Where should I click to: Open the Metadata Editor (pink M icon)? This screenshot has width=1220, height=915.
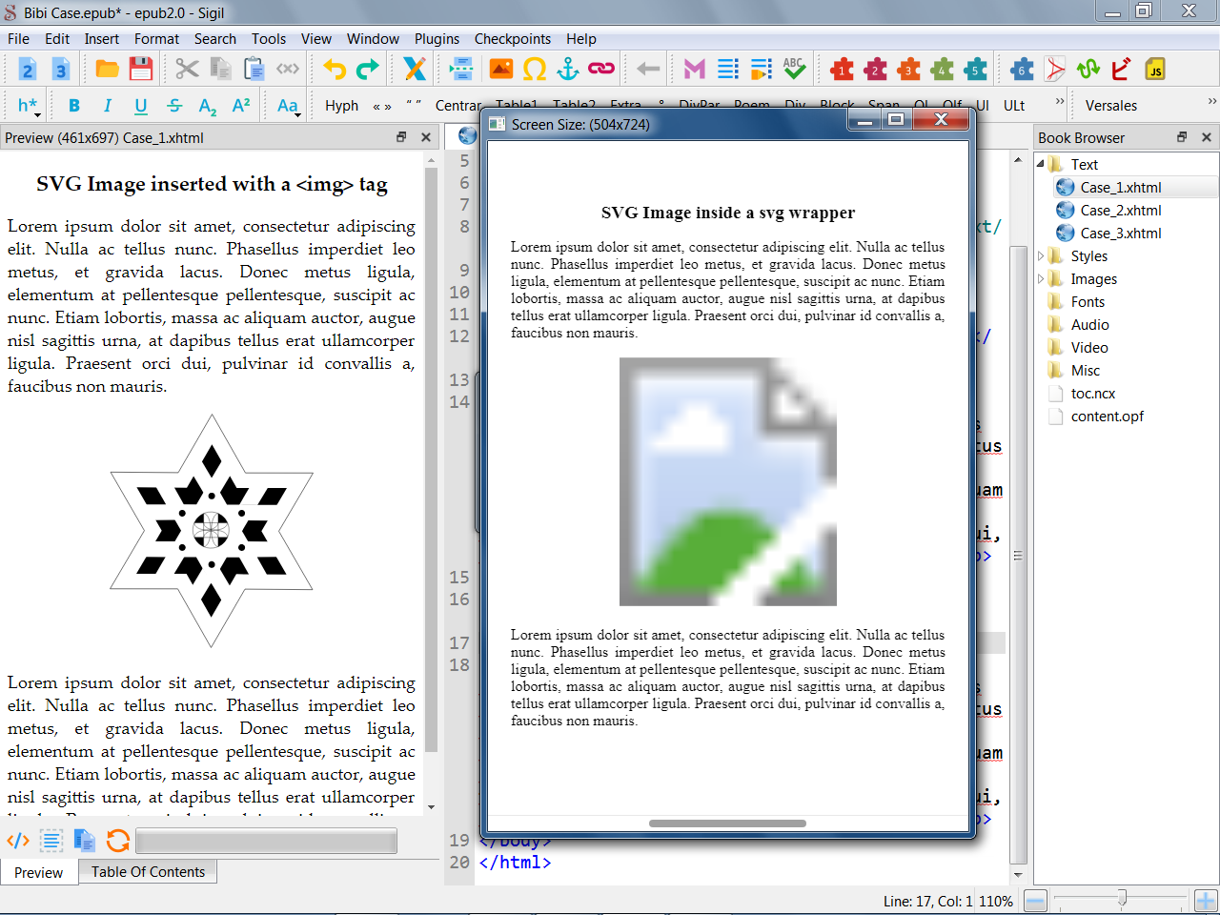(x=695, y=69)
